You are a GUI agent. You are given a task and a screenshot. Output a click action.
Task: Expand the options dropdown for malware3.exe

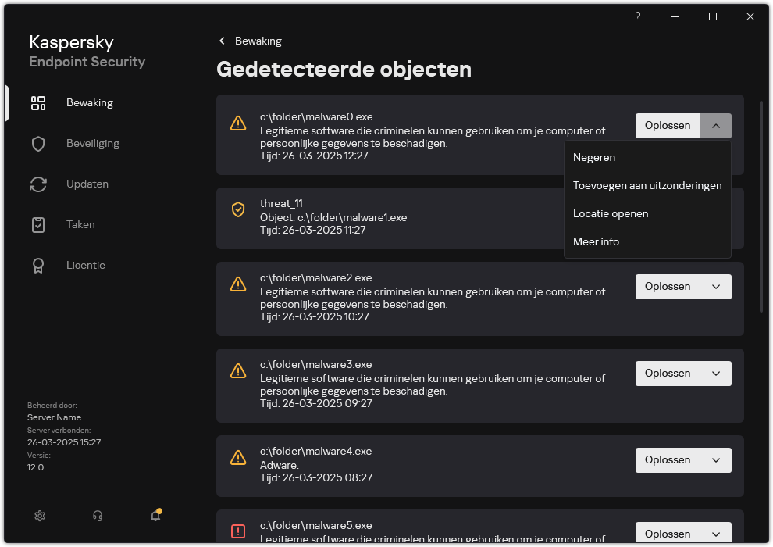point(716,373)
